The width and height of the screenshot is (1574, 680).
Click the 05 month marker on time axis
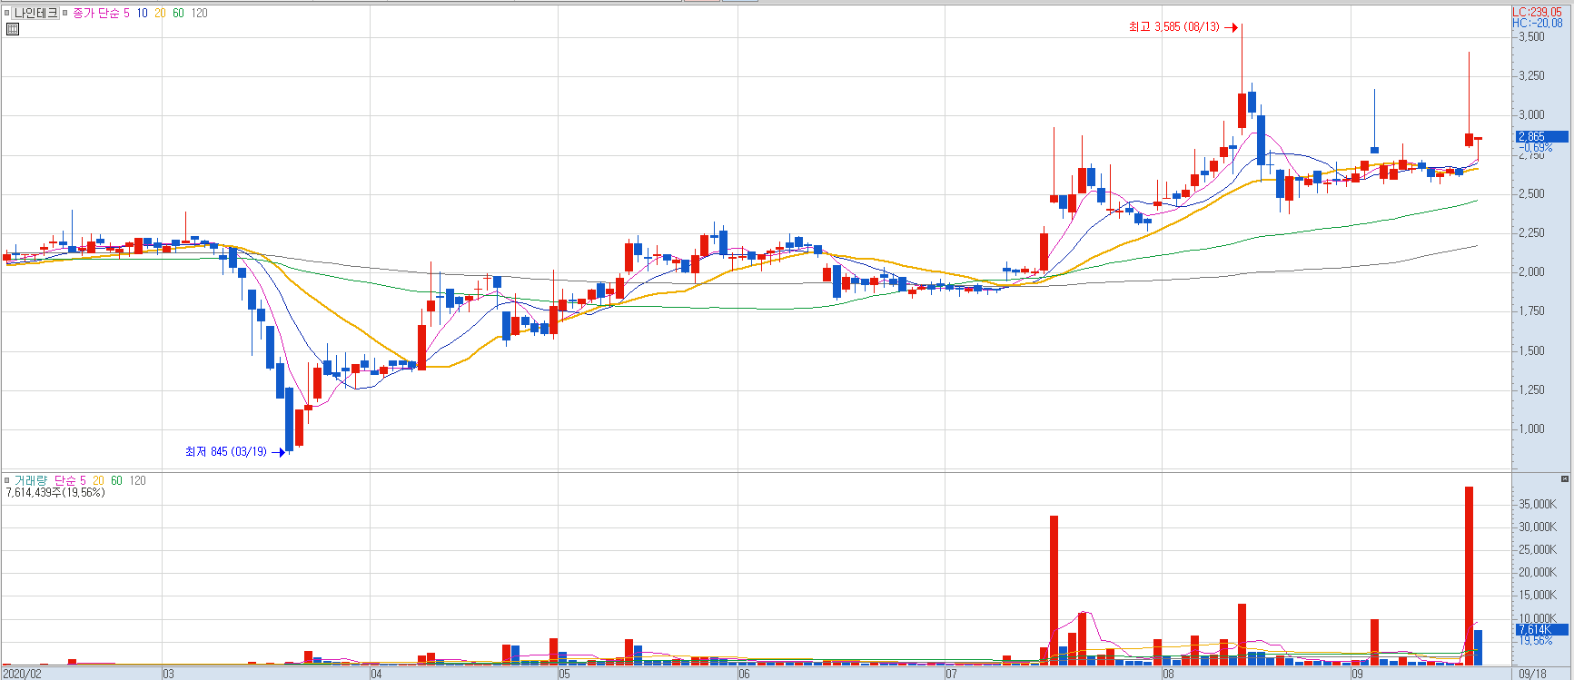tap(564, 674)
